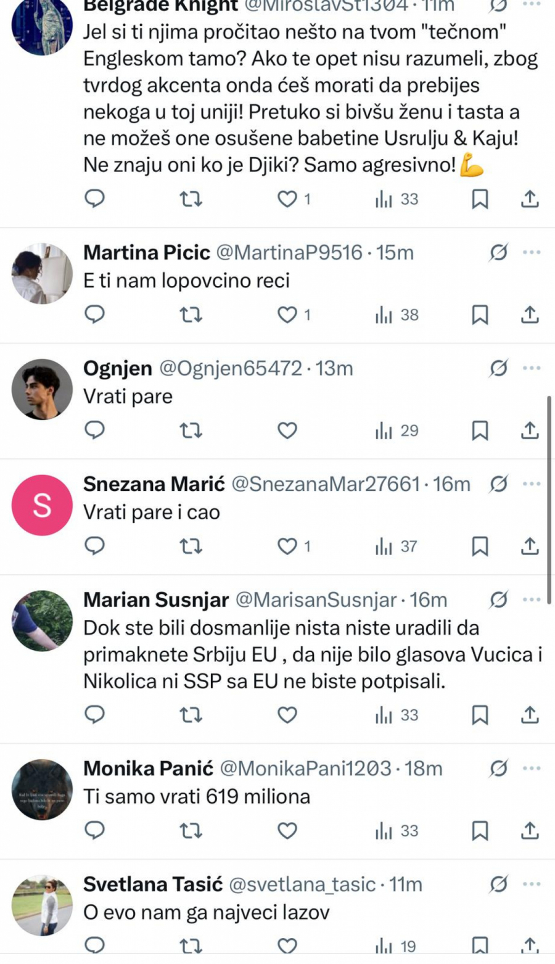Share Belgrade Knight's tweet
Viewport: 555px width, 964px height.
(x=530, y=199)
